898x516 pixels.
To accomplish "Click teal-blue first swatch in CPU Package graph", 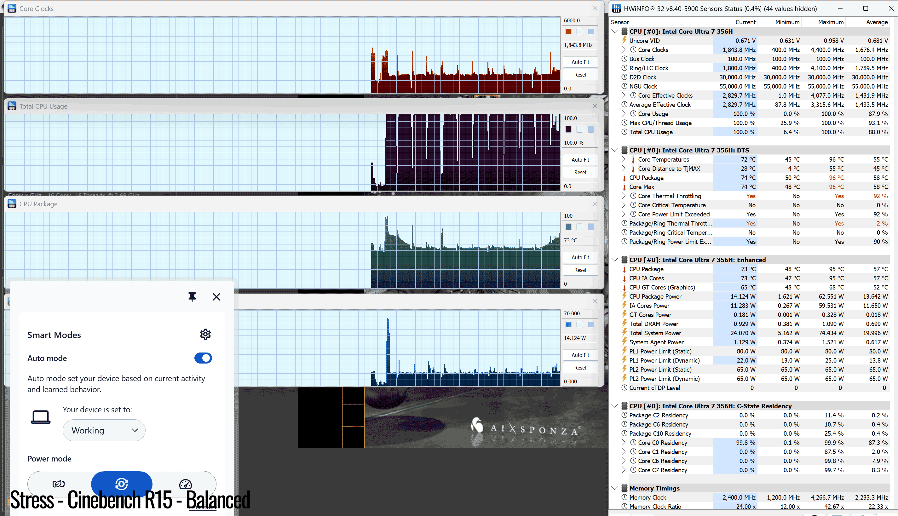I will point(568,227).
